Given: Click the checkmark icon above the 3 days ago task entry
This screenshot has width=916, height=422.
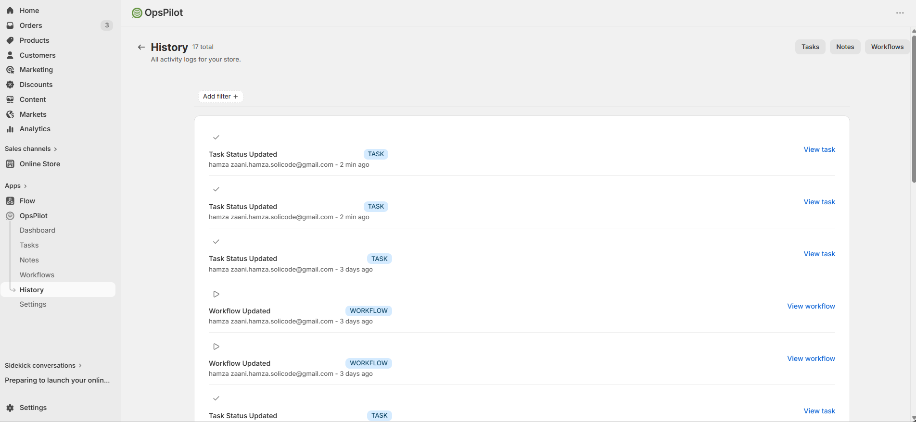Looking at the screenshot, I should tap(216, 242).
